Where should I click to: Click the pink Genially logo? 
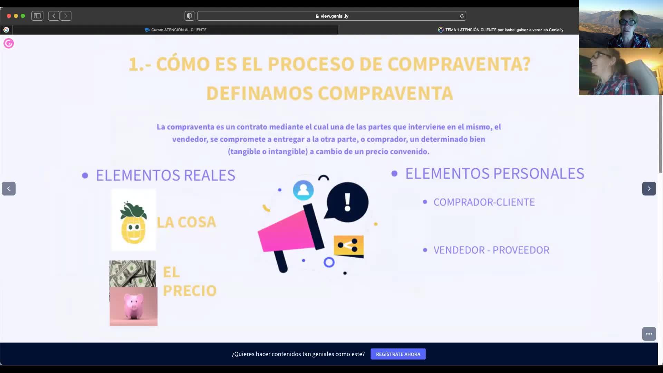(x=9, y=44)
